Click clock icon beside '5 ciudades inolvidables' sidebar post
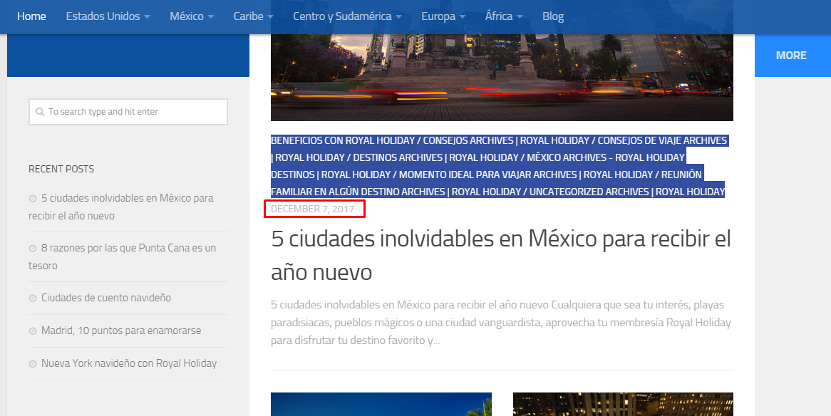The height and width of the screenshot is (416, 831). click(x=33, y=198)
